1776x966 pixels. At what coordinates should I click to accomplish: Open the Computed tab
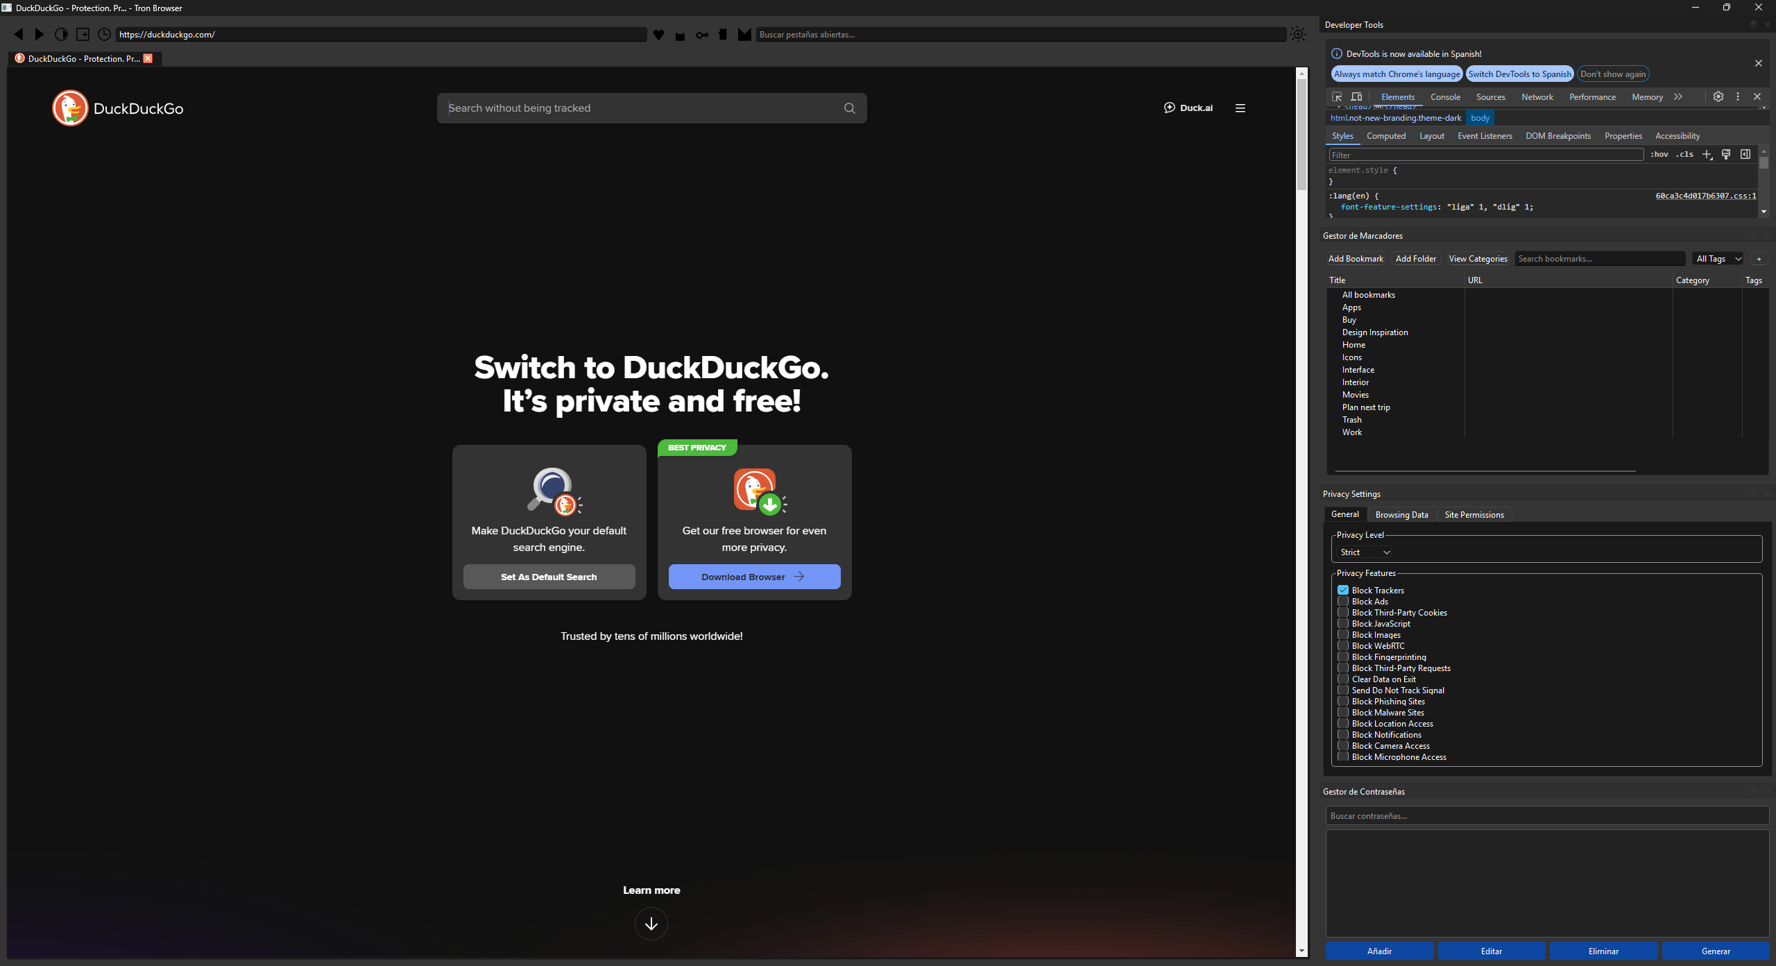point(1386,136)
